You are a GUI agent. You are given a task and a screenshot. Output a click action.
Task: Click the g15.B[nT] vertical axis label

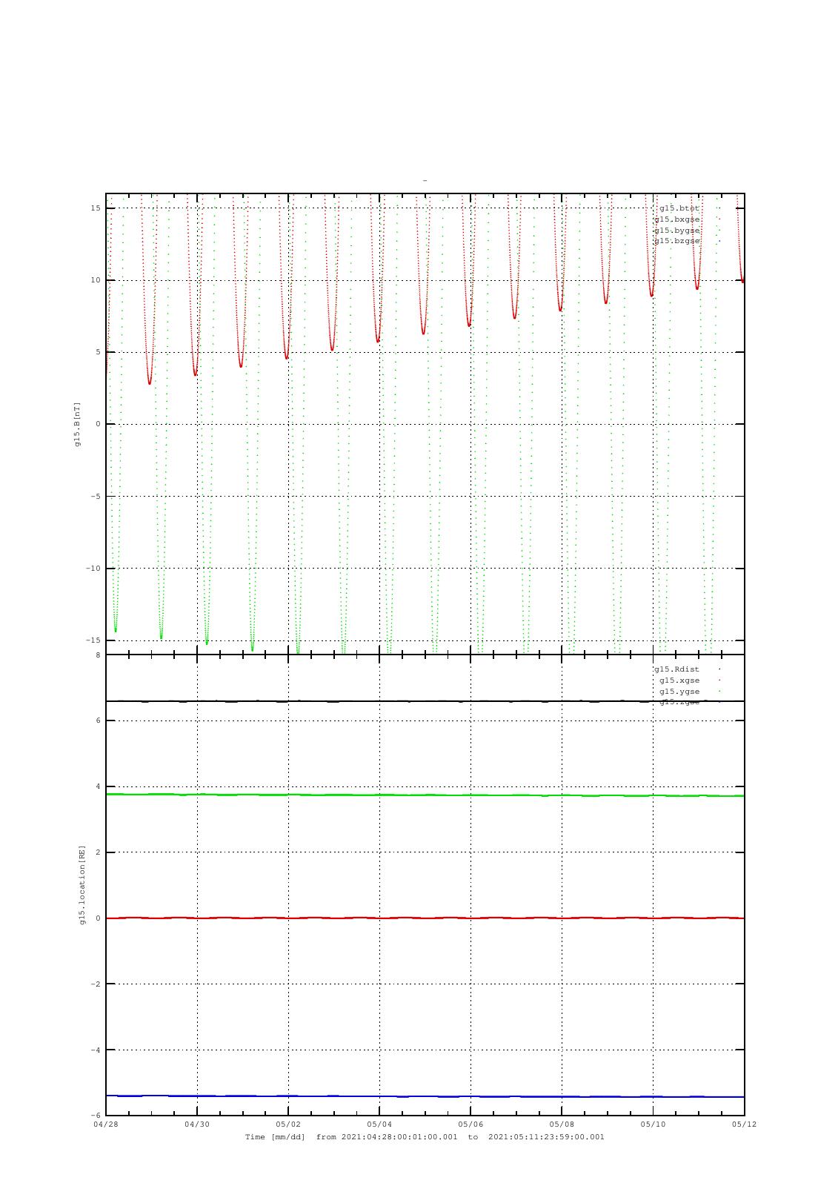77,424
